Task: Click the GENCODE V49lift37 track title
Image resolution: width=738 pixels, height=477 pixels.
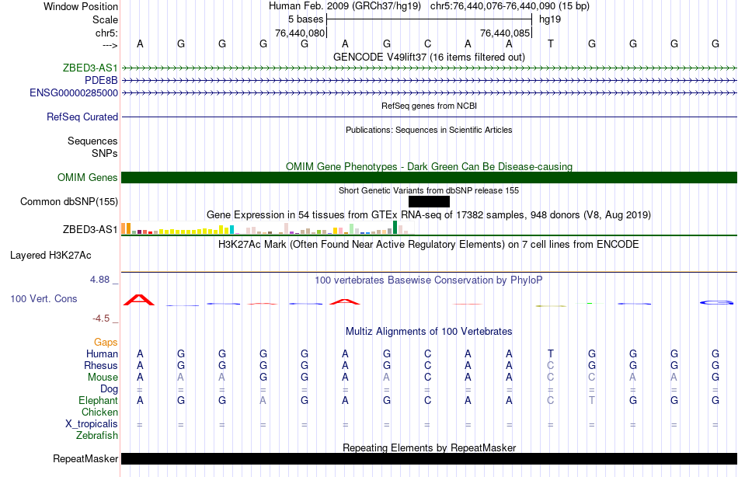Action: pos(429,57)
